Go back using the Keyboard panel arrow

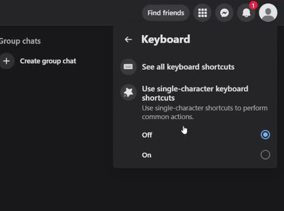(x=128, y=39)
